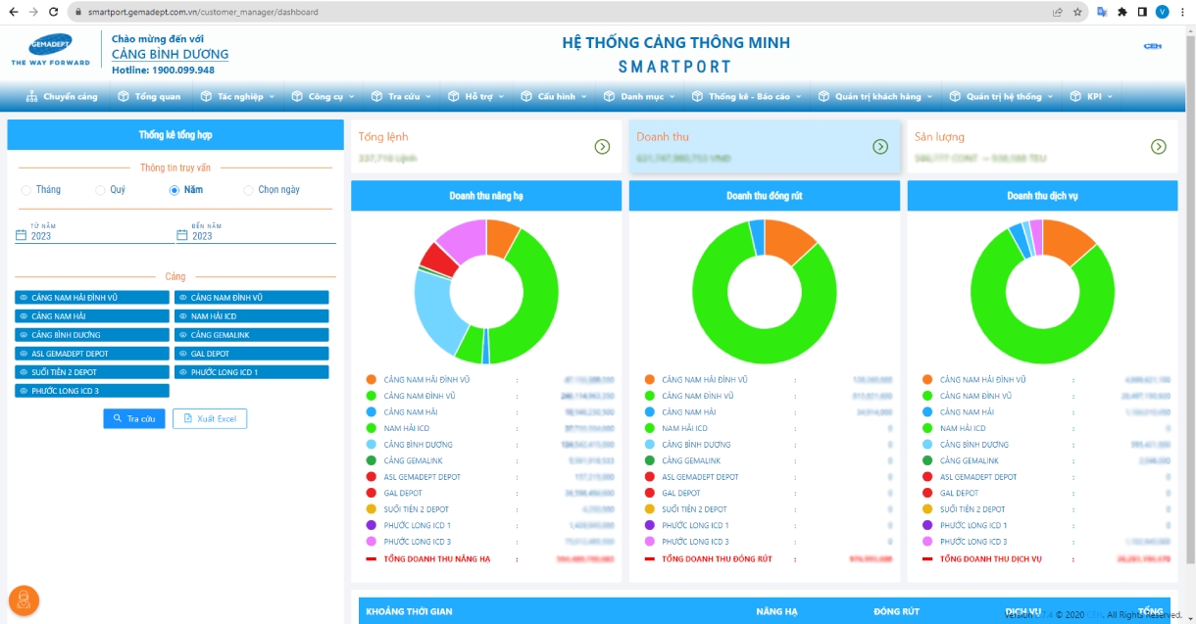Expand the Tác nghiệp menu
Viewport: 1196px width, 624px height.
[236, 96]
